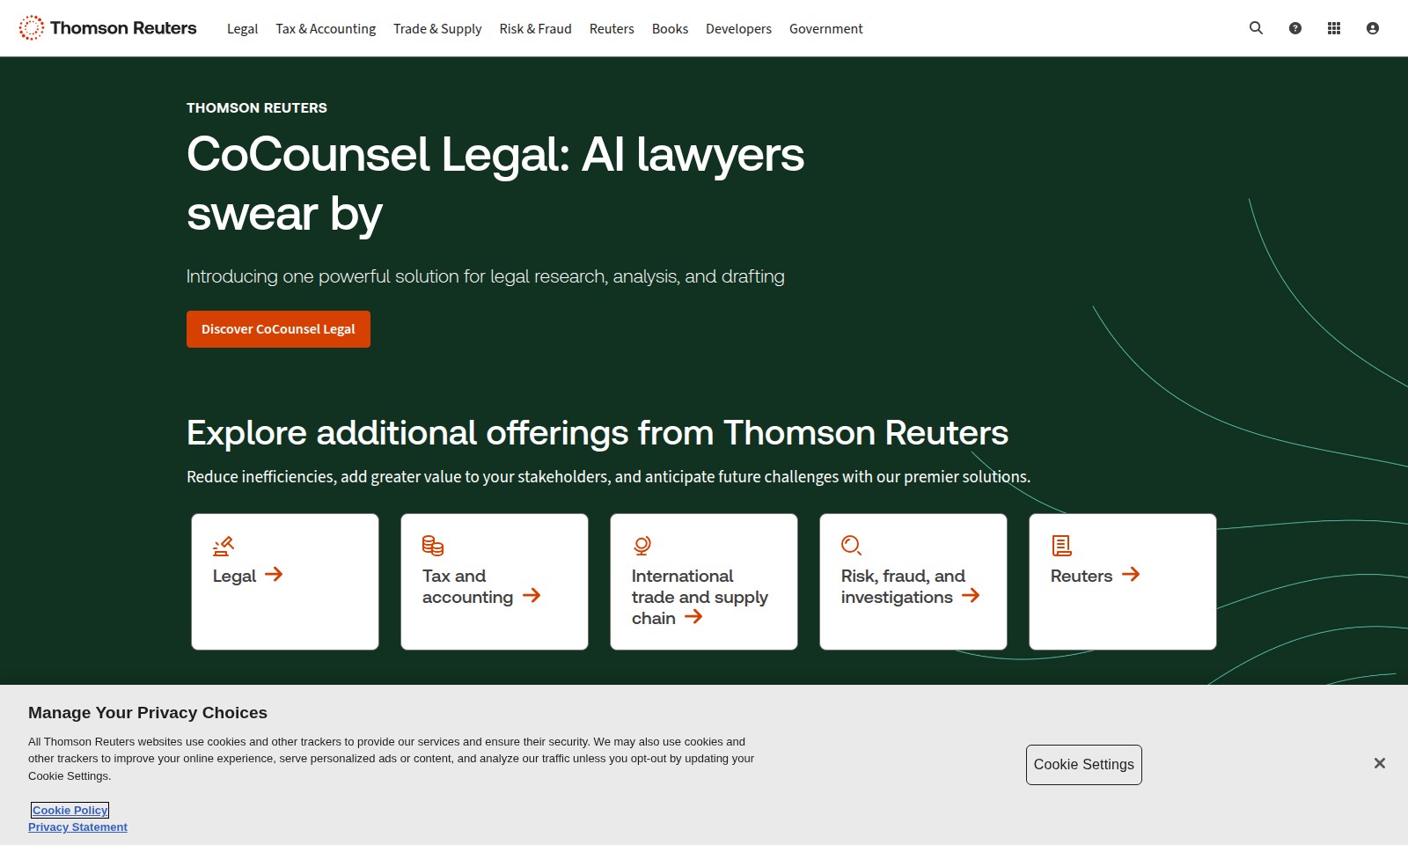This screenshot has width=1408, height=845.
Task: Click the arrow beside Tax and accounting
Action: click(x=532, y=596)
